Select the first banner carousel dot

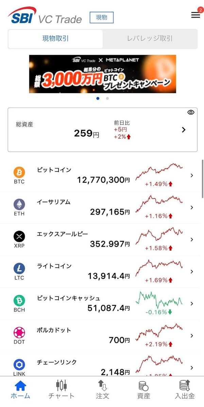98,99
